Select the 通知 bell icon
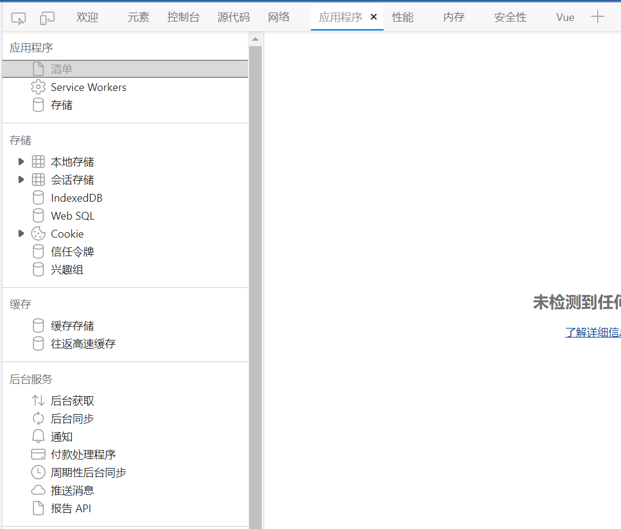The width and height of the screenshot is (621, 529). click(x=38, y=437)
